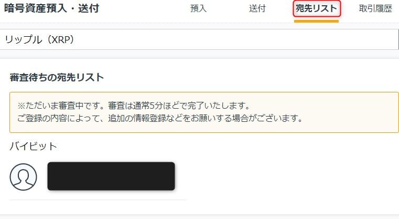399x219 pixels.
Task: Click the yellow underline below 宛先リスト
Action: coord(316,22)
